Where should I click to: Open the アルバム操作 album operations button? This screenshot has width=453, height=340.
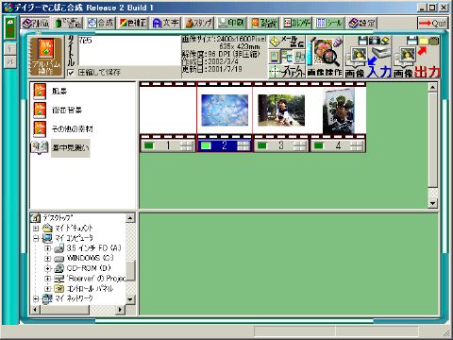[x=46, y=57]
